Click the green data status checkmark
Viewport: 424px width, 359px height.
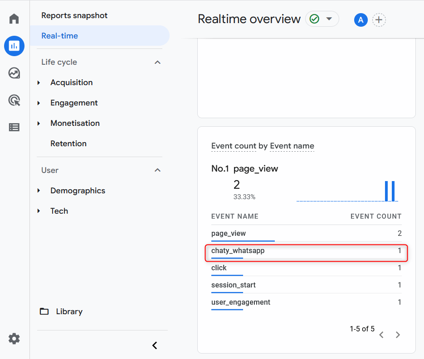pyautogui.click(x=314, y=19)
